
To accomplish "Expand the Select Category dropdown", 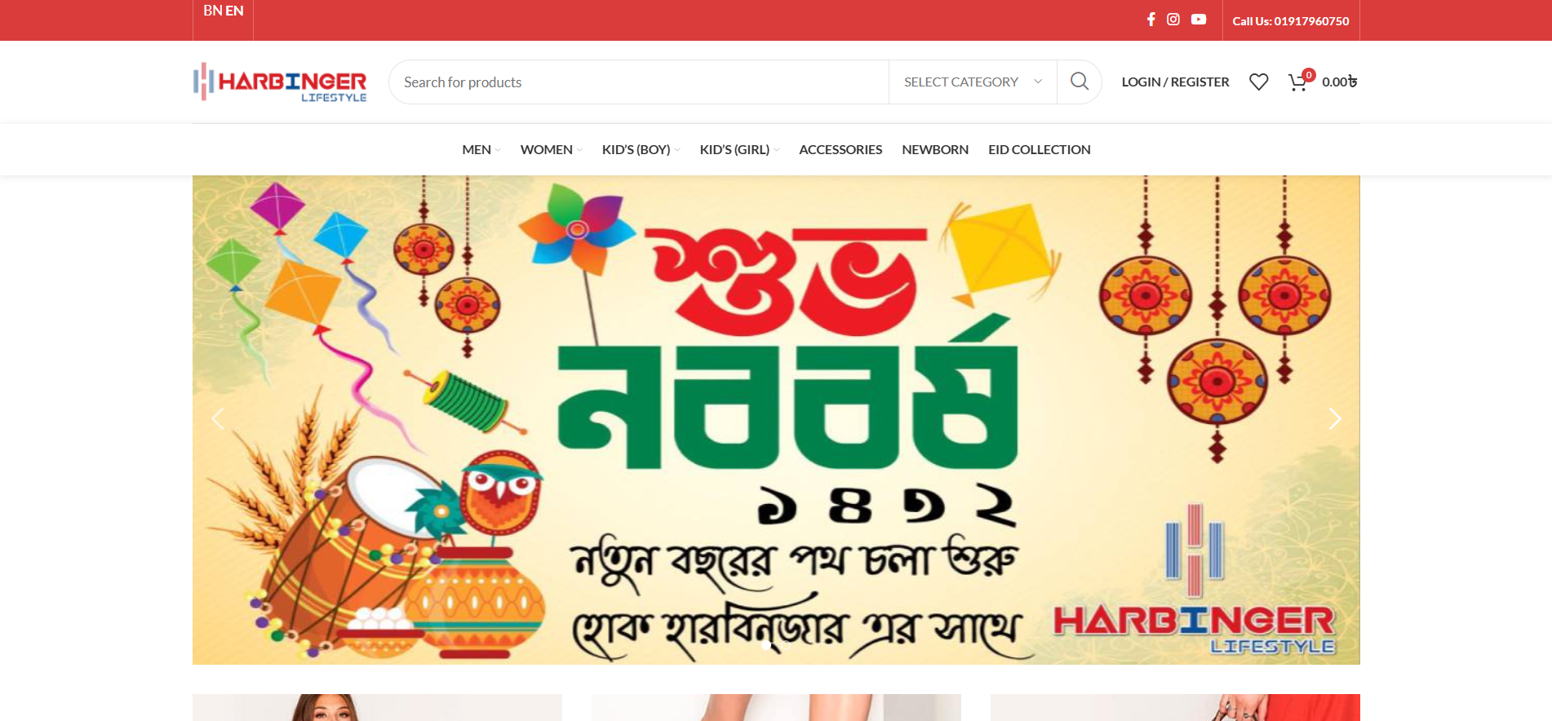I will (x=973, y=82).
